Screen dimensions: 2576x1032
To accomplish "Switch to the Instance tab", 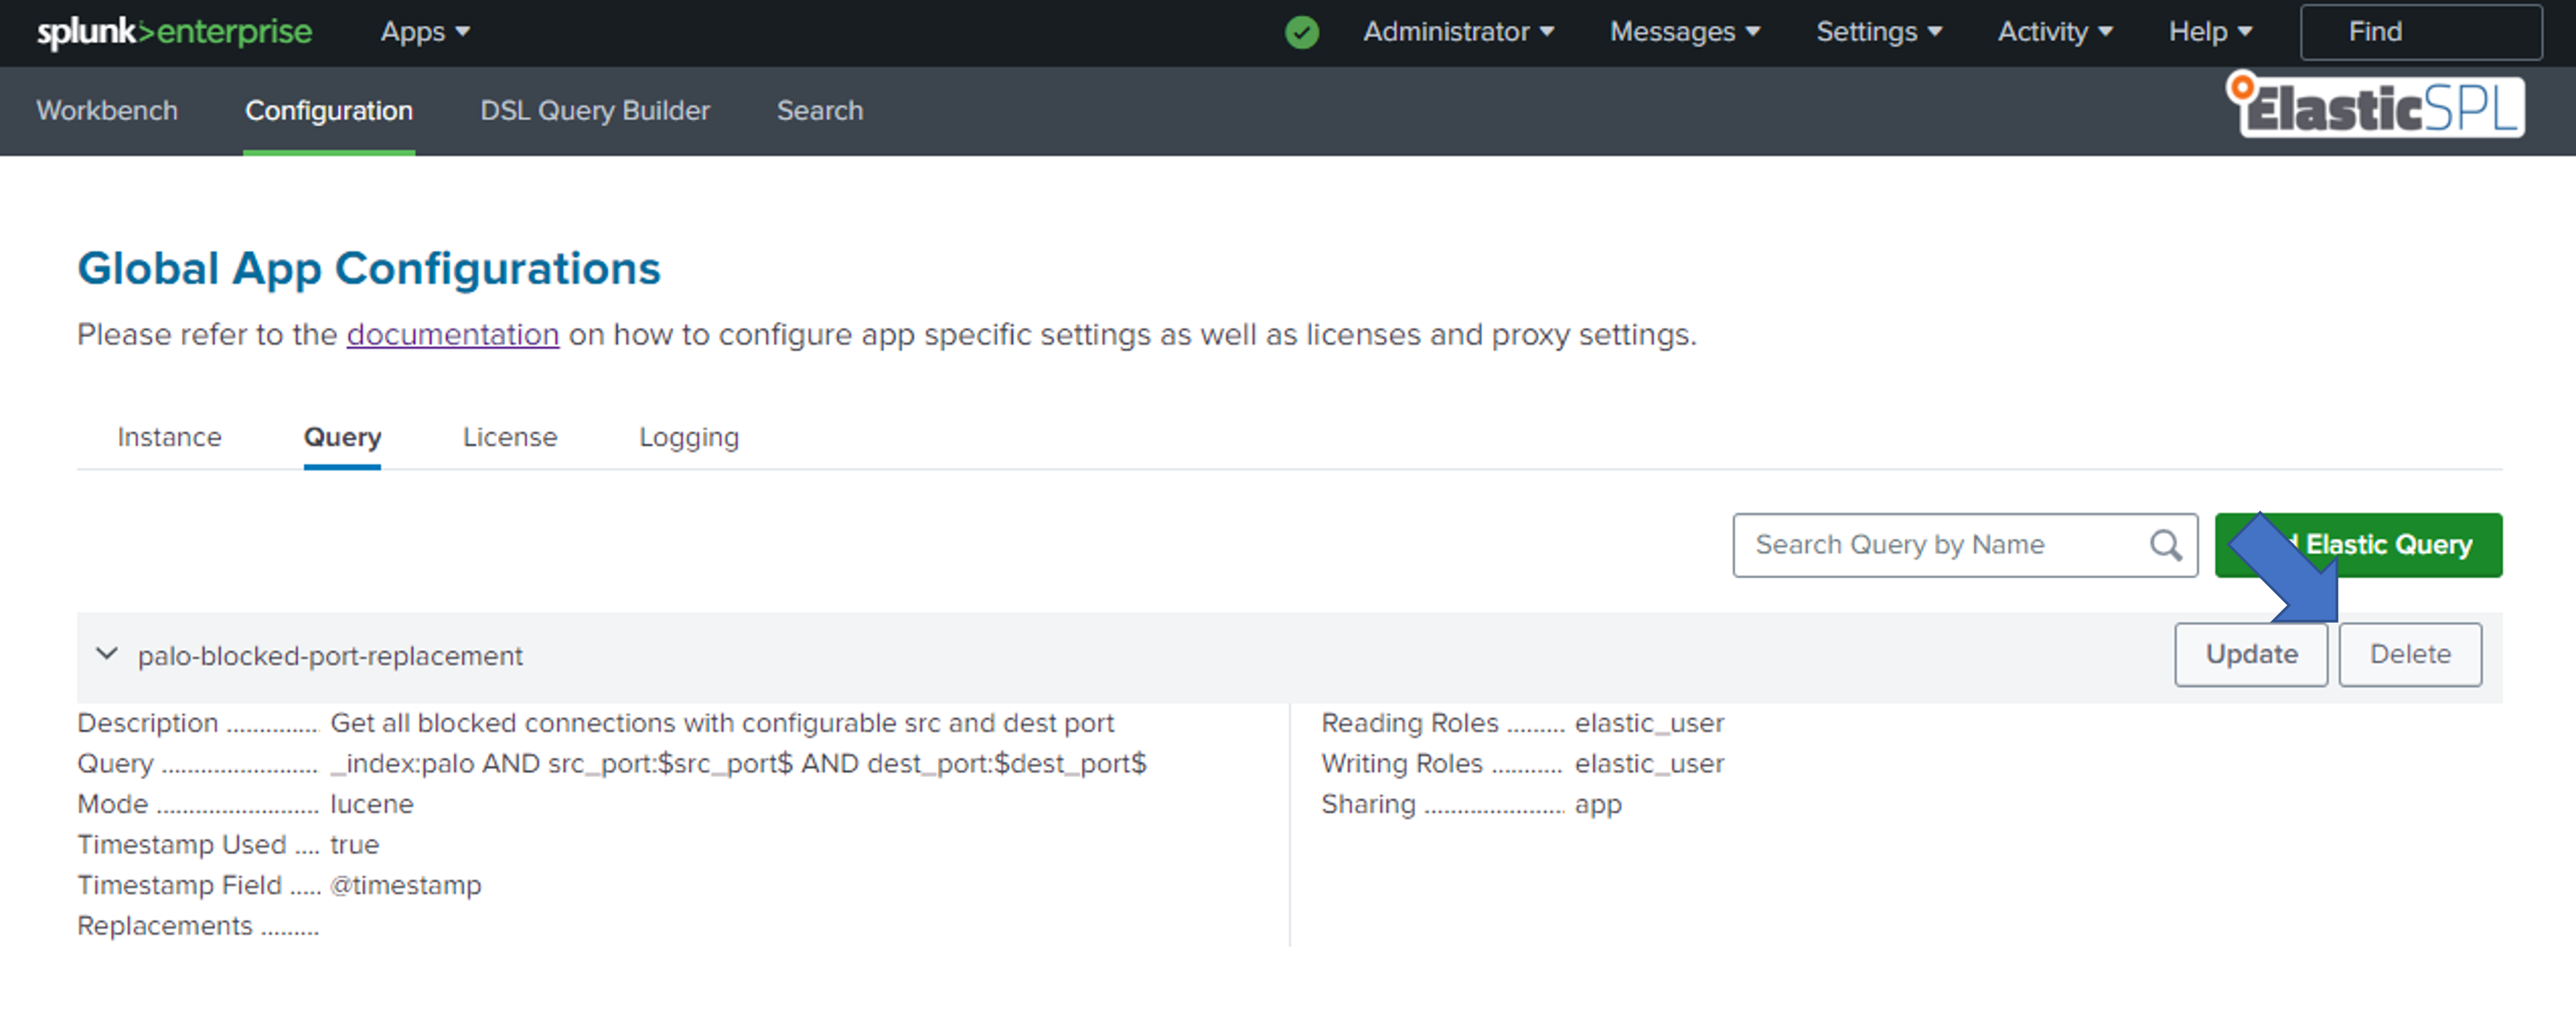I will pos(169,437).
